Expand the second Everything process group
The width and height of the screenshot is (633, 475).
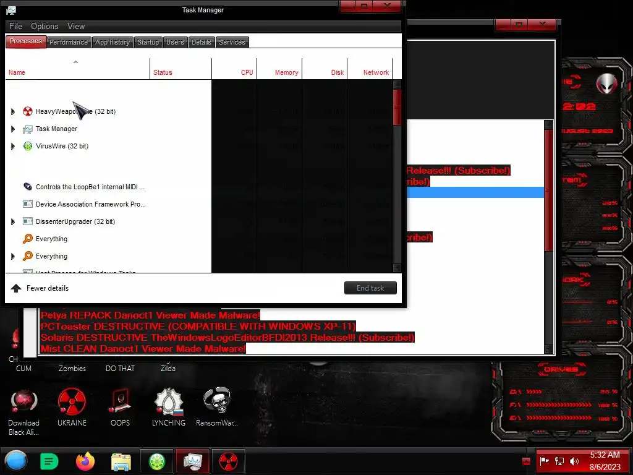pyautogui.click(x=13, y=256)
